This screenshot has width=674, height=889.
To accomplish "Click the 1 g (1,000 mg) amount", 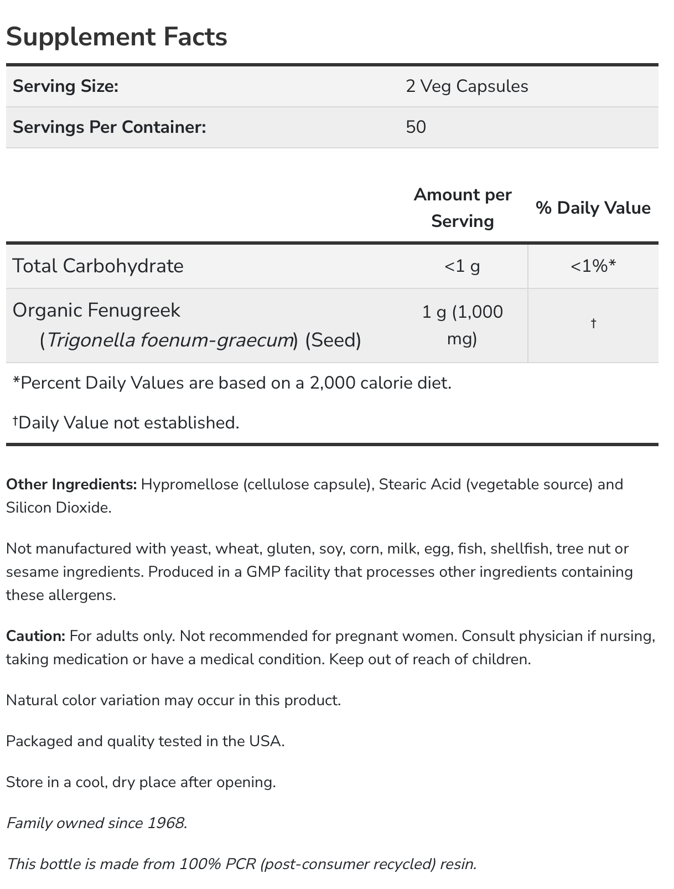I will tap(462, 325).
